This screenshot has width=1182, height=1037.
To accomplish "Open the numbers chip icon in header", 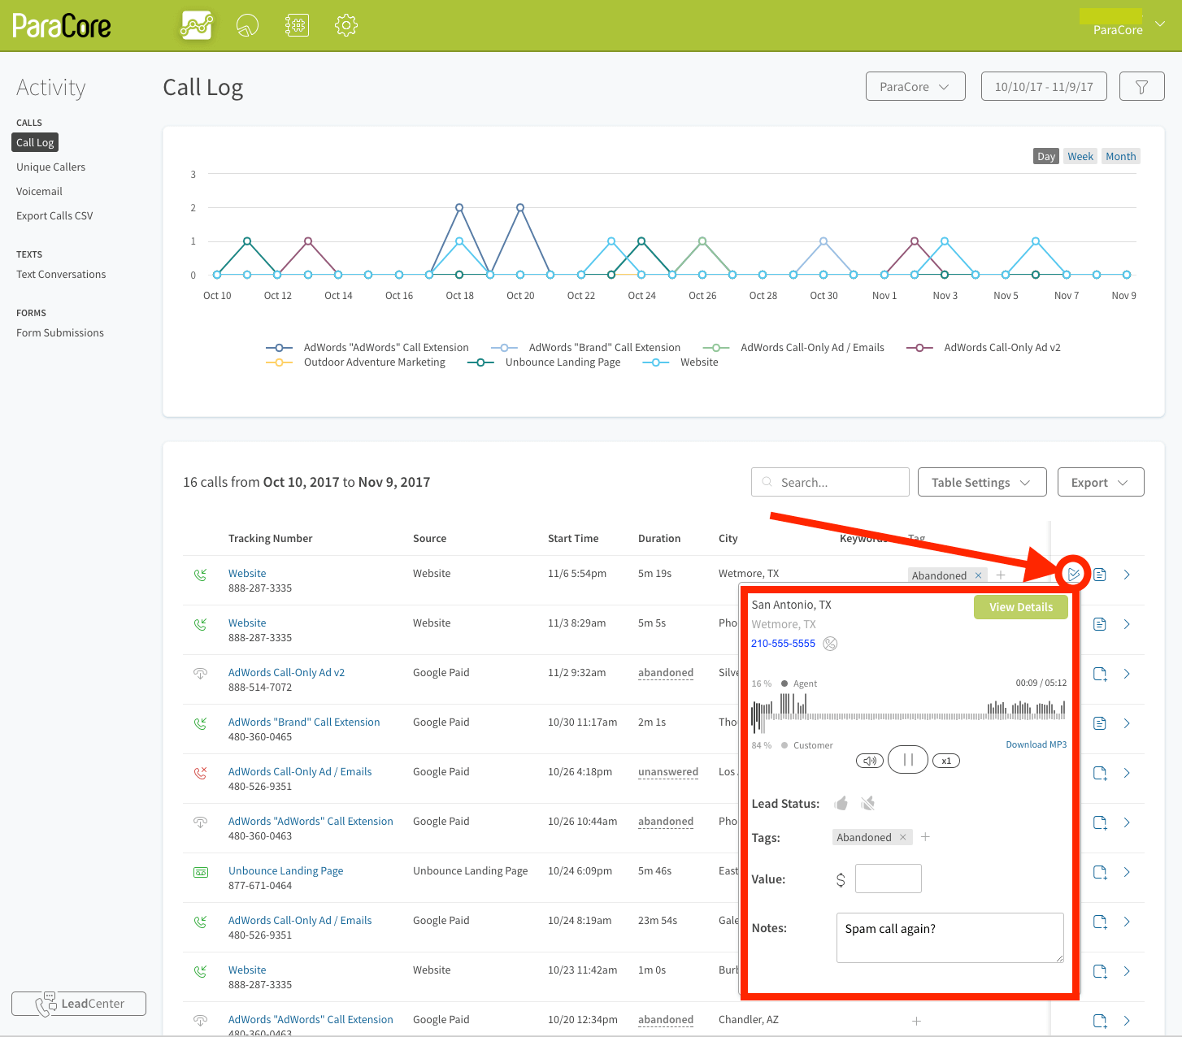I will coord(297,26).
